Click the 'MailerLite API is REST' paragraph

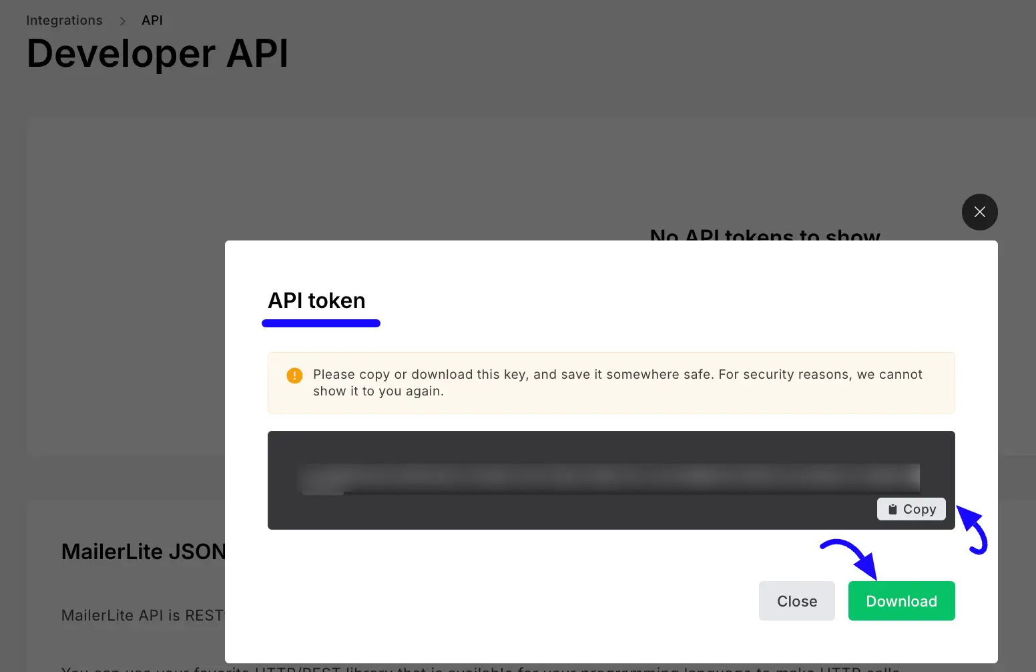tap(143, 615)
